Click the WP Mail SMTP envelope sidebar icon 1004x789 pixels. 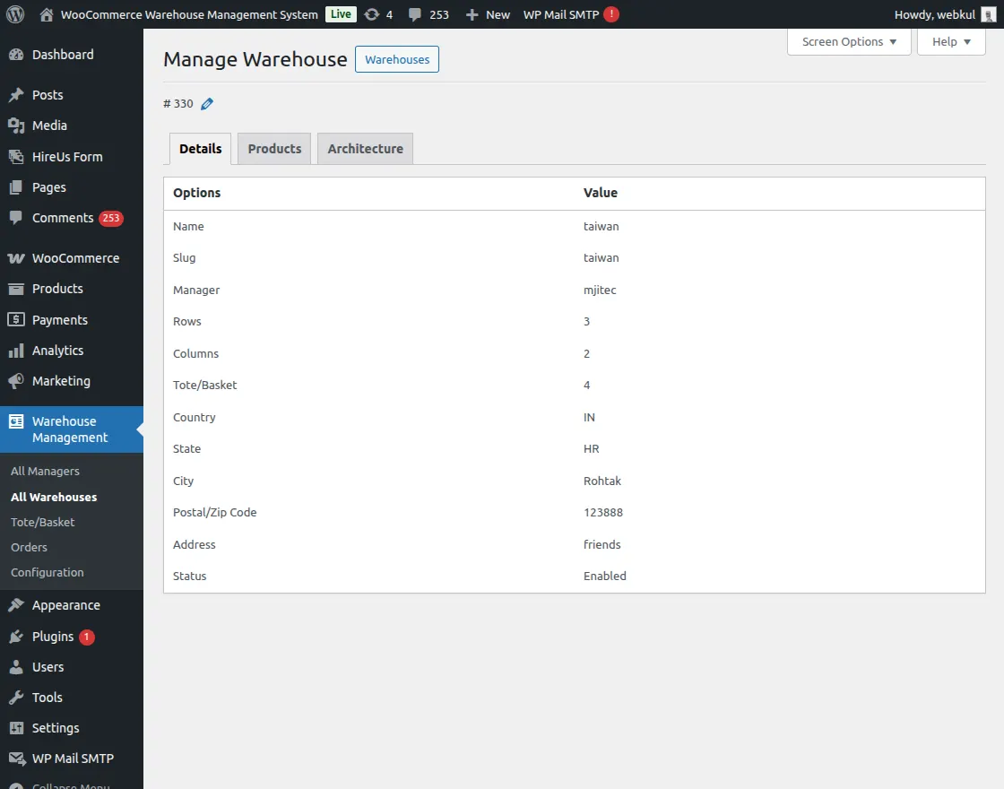[x=17, y=759]
